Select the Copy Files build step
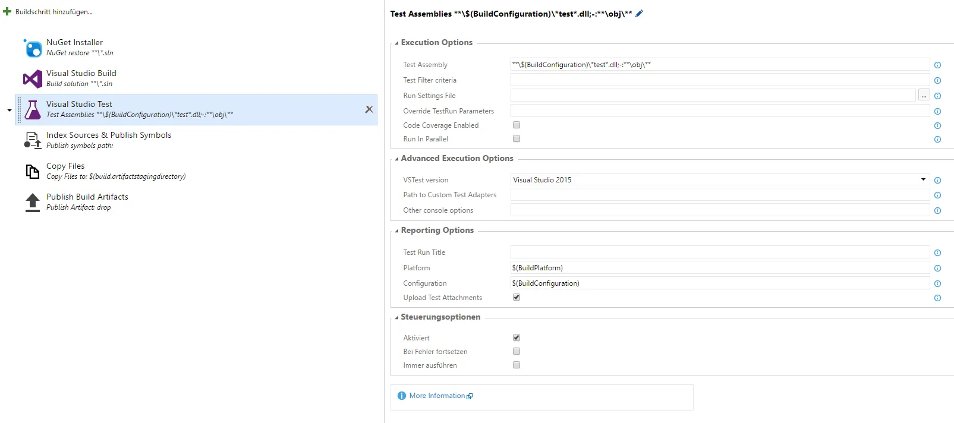This screenshot has width=954, height=423. click(65, 166)
